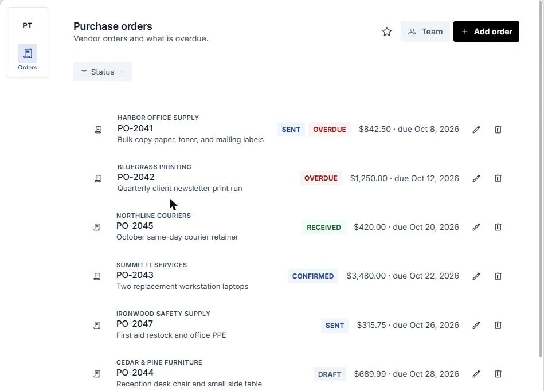This screenshot has width=544, height=391.
Task: Click the $3,480.00 due Oct 22 amount
Action: click(x=403, y=276)
